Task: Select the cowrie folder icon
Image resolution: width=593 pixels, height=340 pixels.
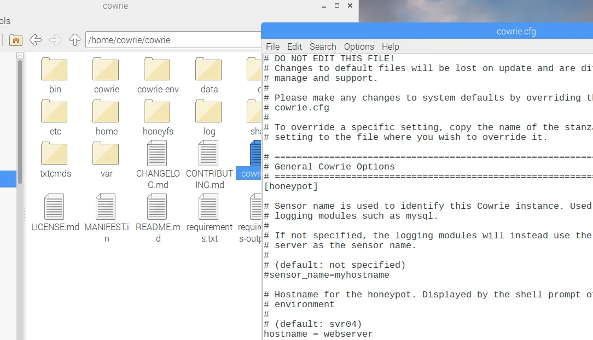Action: tap(106, 69)
